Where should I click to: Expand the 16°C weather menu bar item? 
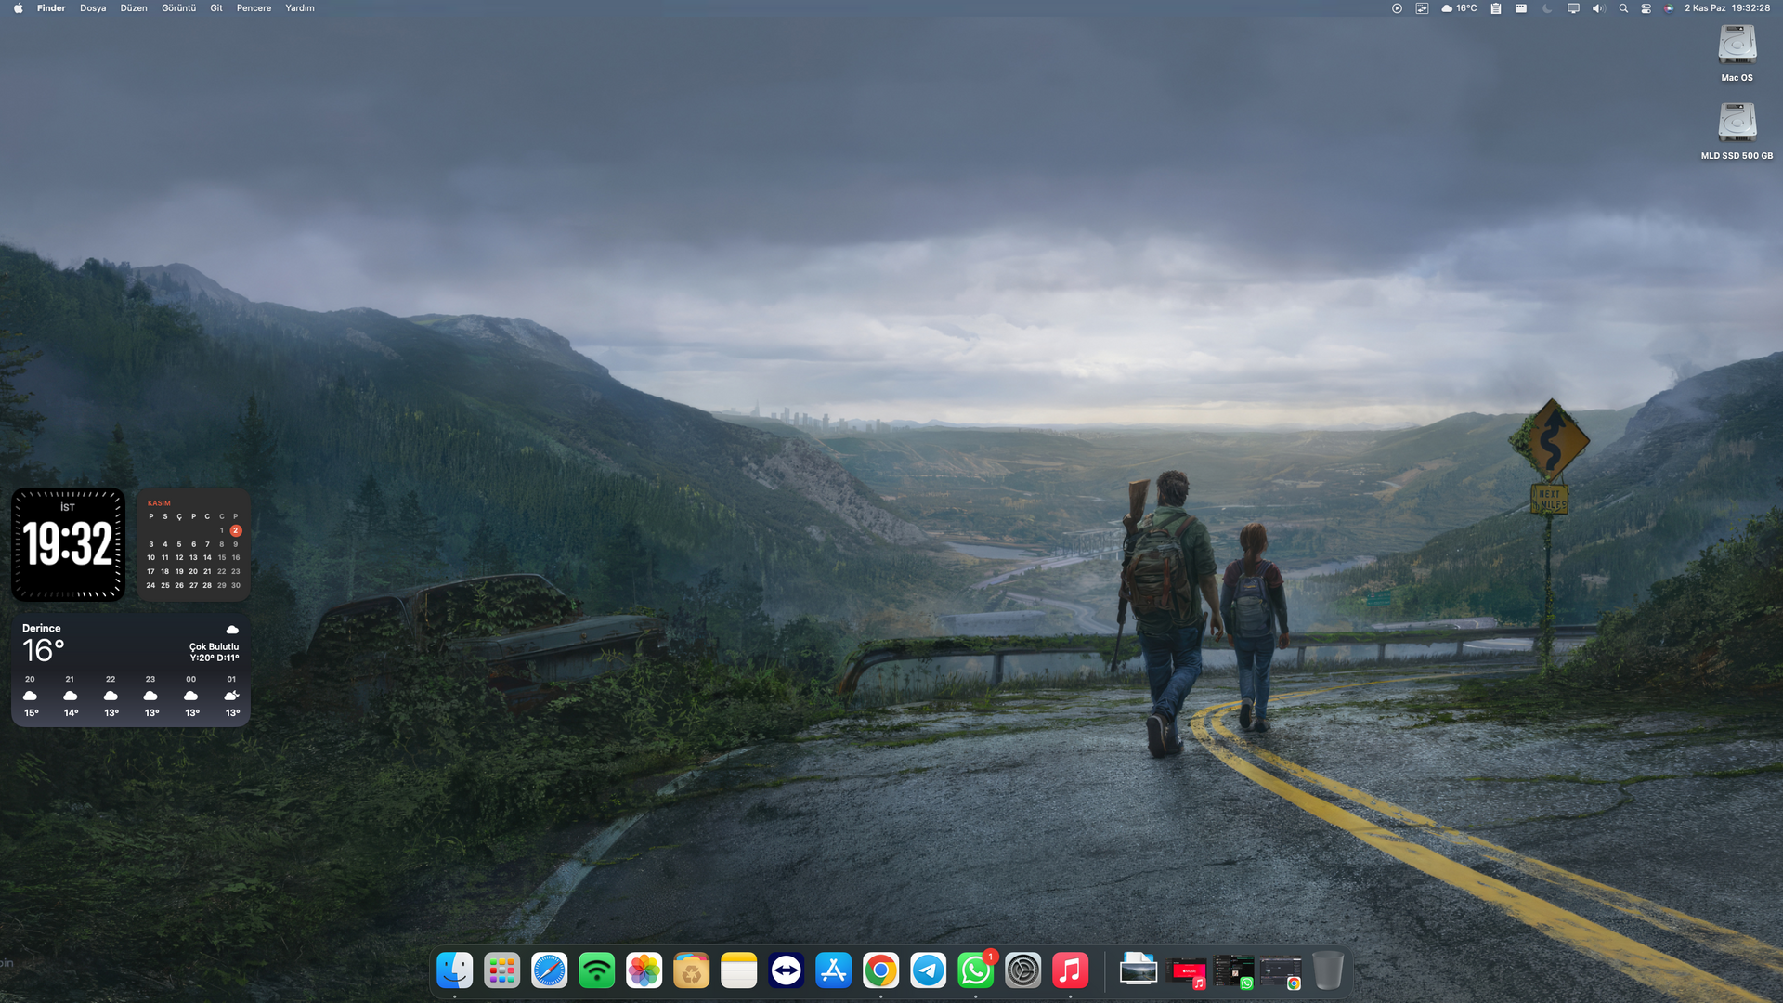tap(1459, 8)
